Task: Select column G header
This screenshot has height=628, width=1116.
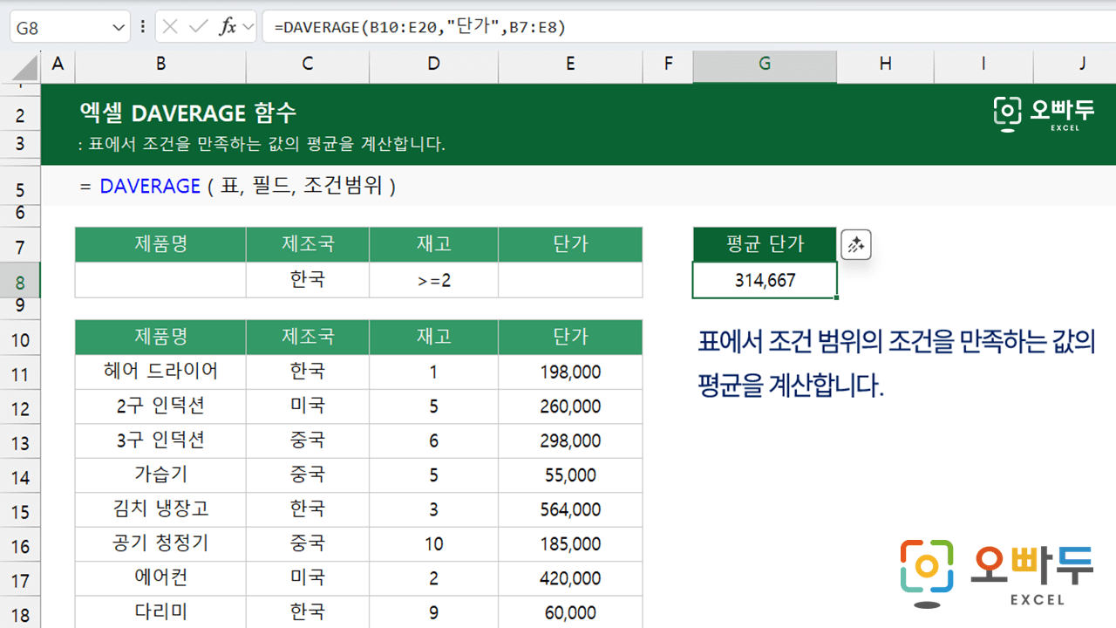Action: (764, 63)
